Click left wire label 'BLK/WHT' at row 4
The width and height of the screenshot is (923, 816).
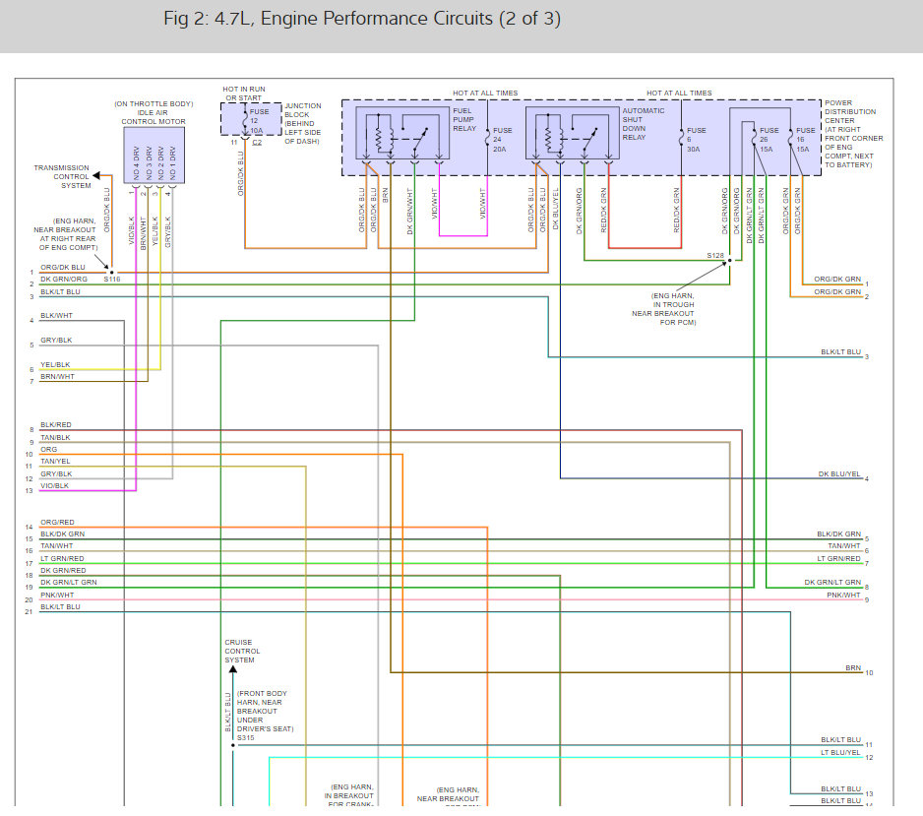coord(56,316)
